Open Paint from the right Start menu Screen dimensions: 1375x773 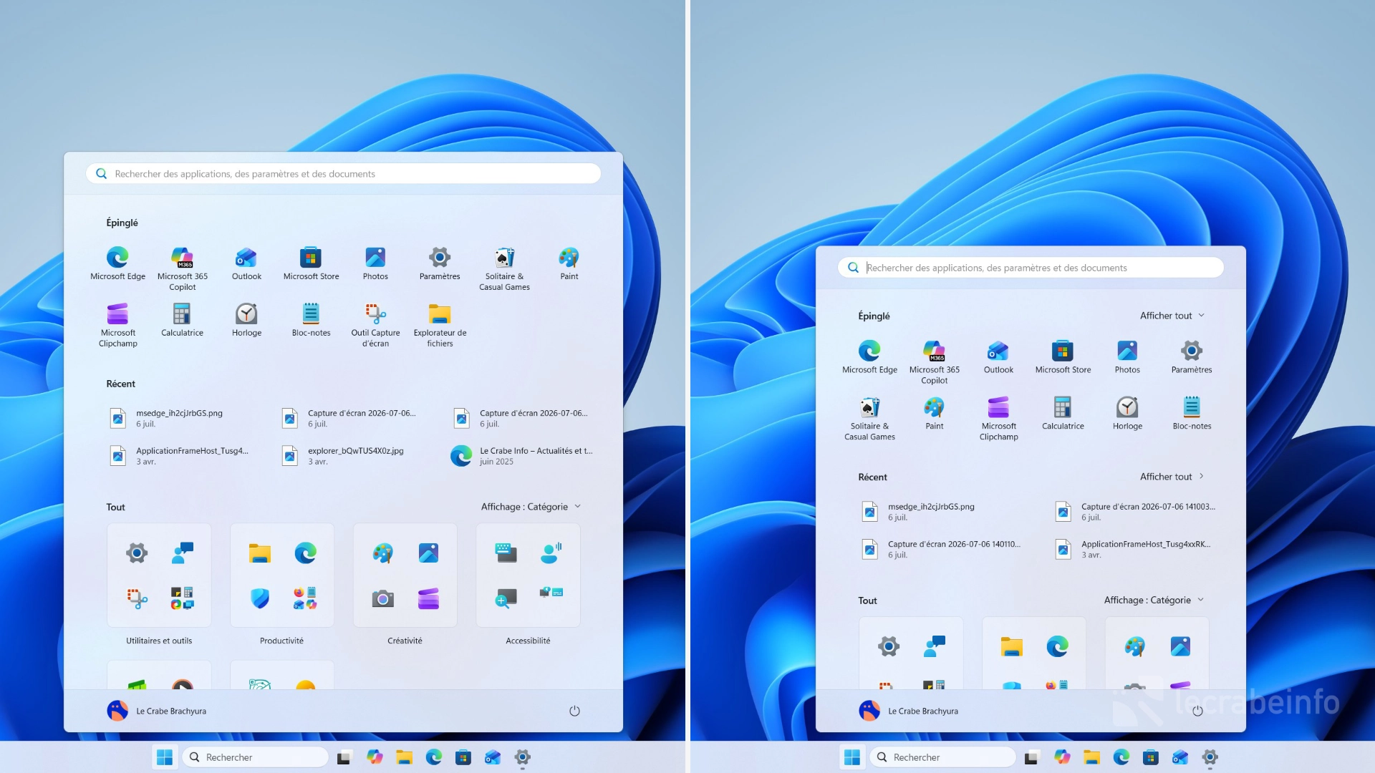(934, 413)
